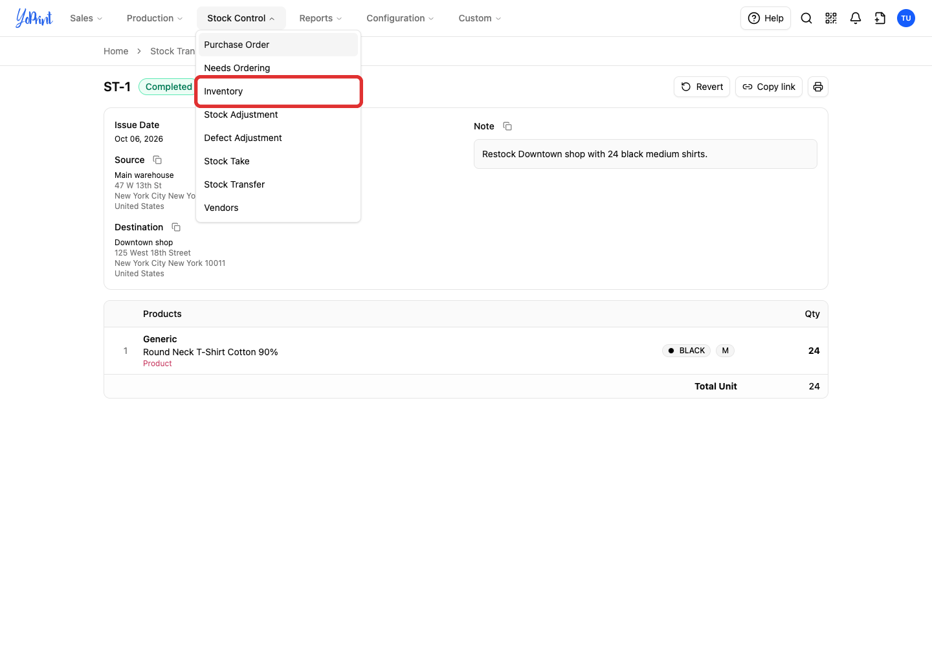The height and width of the screenshot is (647, 932).
Task: Open the QR code scanner icon
Action: [831, 18]
